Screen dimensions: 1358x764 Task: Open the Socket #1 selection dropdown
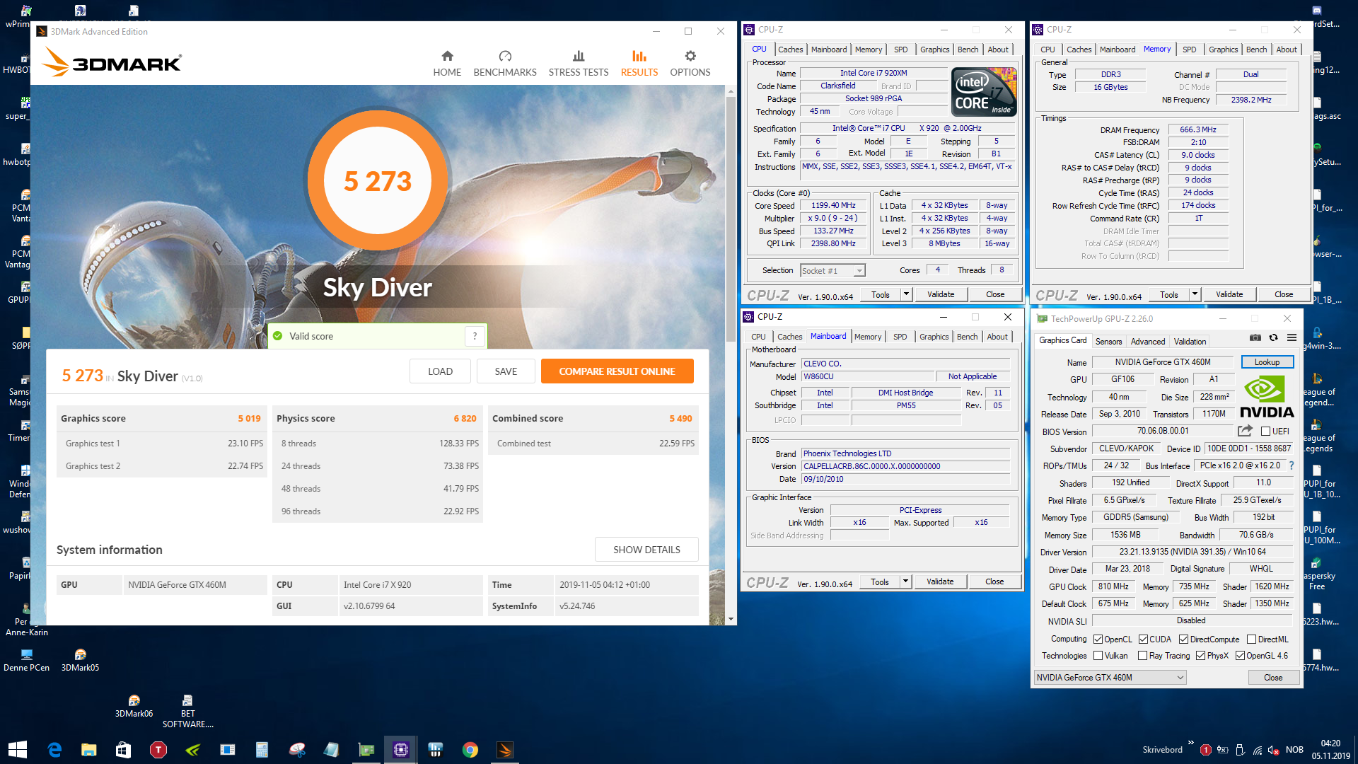click(832, 270)
